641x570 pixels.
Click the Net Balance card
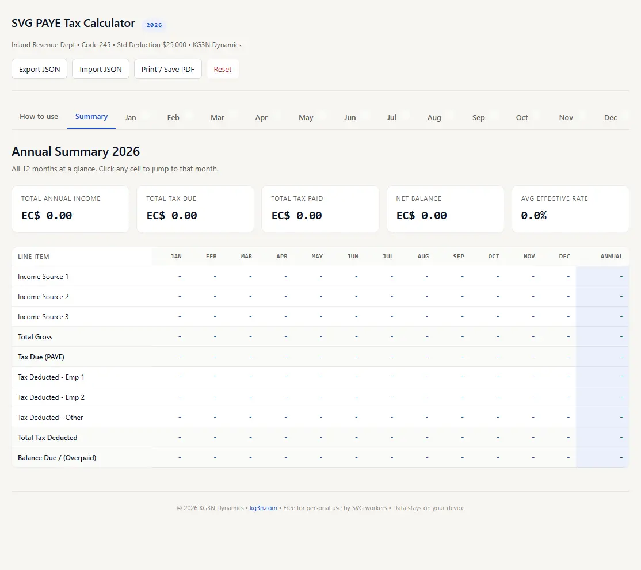445,209
